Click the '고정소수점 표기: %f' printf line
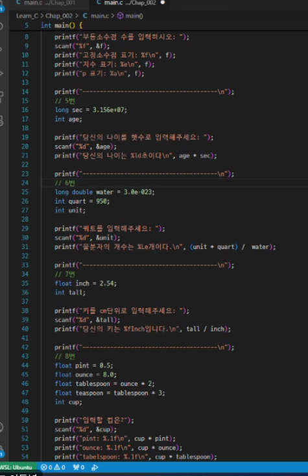 tap(115, 55)
